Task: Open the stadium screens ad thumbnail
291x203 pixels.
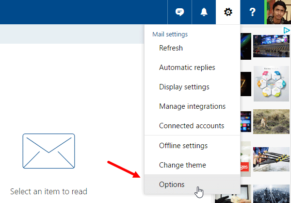Action: (271, 46)
